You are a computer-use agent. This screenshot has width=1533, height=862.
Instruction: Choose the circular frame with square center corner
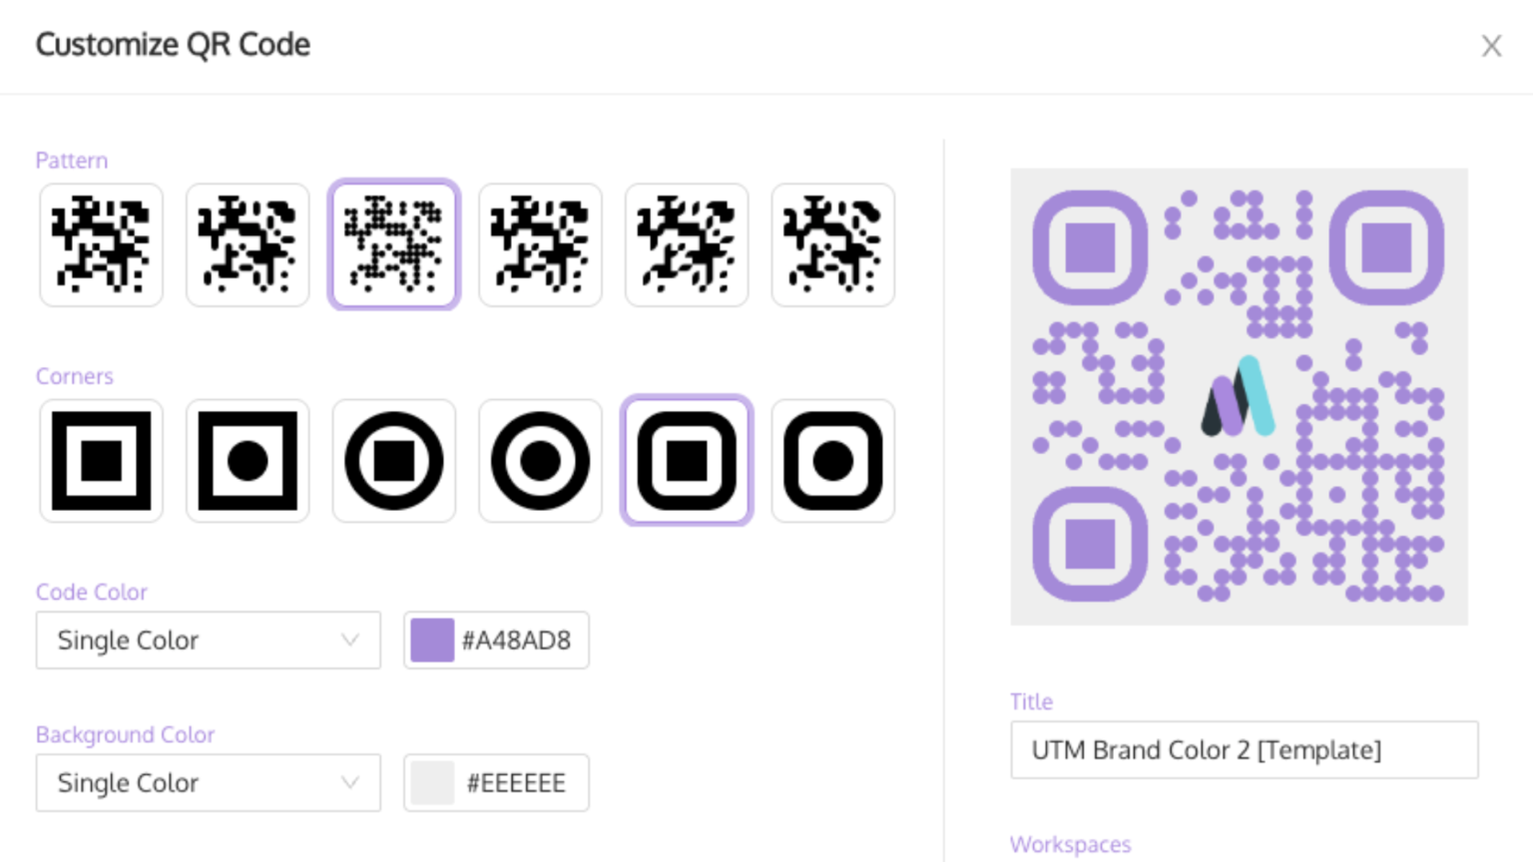coord(393,460)
